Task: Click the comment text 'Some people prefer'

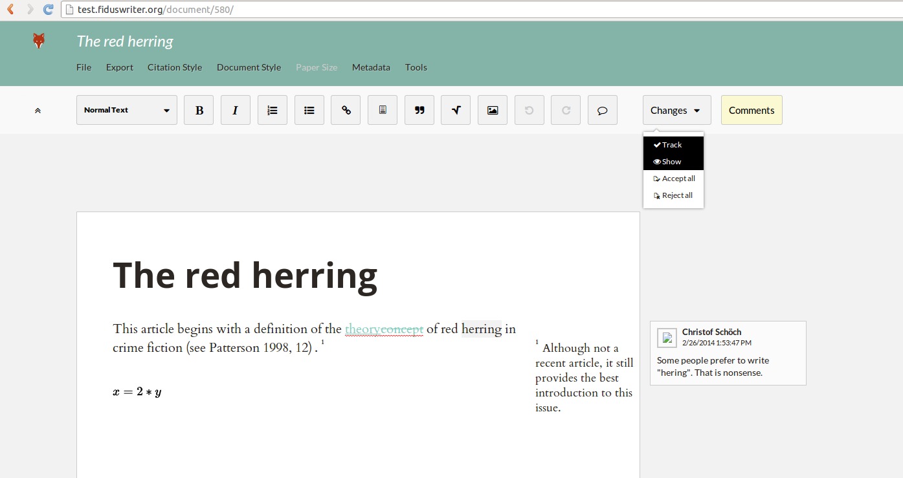Action: coord(713,367)
